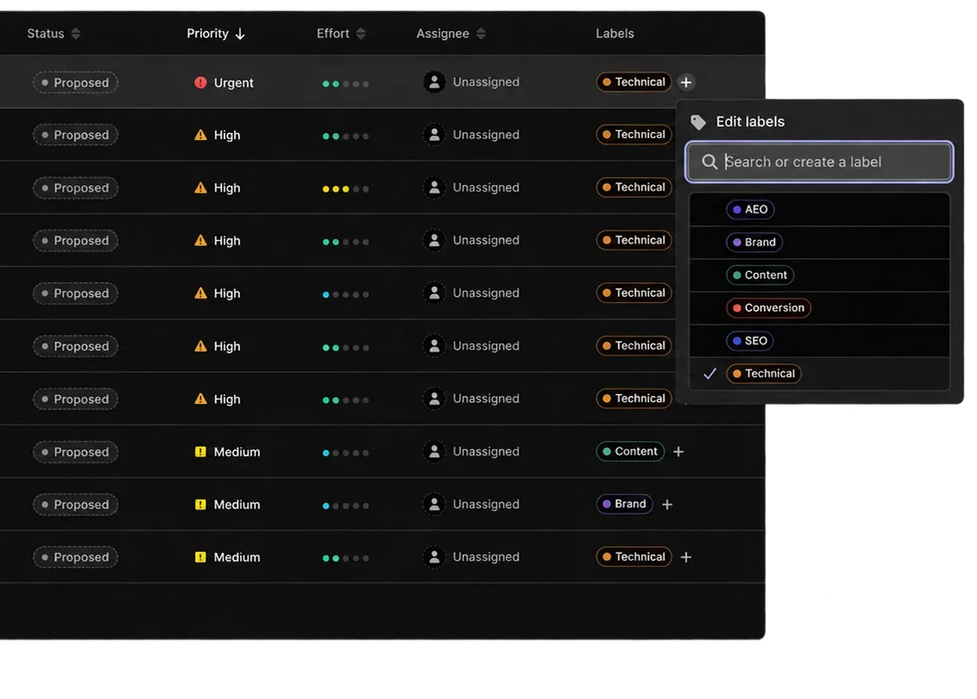Click Brand label in second Medium row
This screenshot has width=977, height=699.
coord(624,504)
